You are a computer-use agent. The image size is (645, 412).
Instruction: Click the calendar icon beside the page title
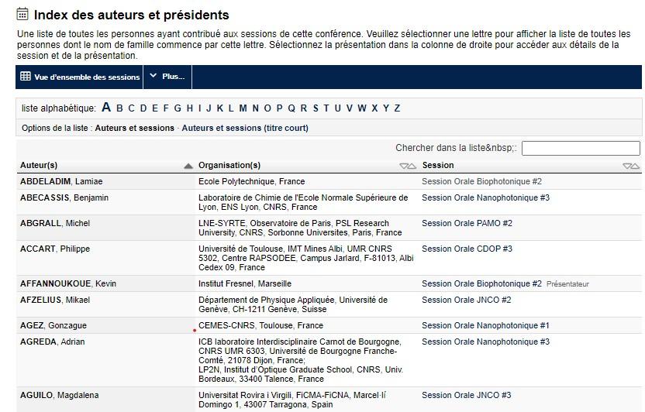(22, 14)
